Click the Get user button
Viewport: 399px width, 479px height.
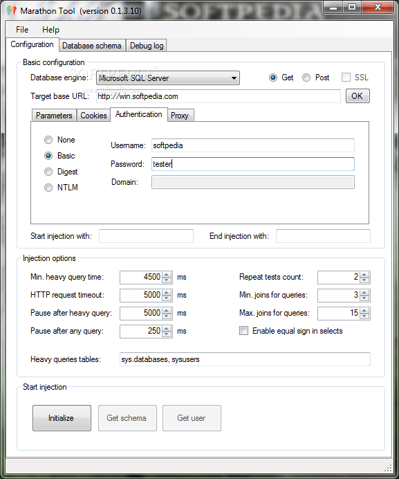click(x=192, y=418)
